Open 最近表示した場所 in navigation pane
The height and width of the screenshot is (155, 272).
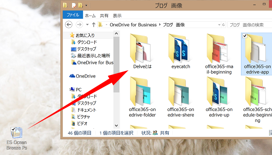point(91,56)
